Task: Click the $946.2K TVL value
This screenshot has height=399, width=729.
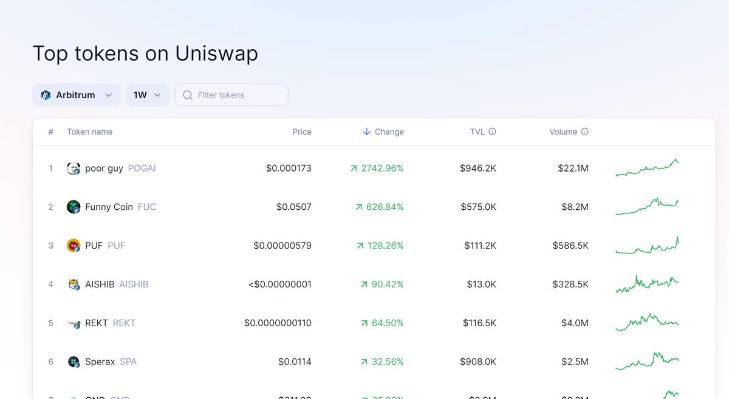Action: pyautogui.click(x=478, y=169)
